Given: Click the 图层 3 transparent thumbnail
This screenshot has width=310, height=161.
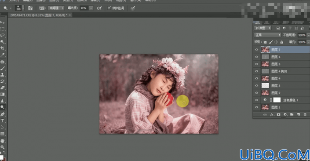Looking at the screenshot, I should [265, 85].
